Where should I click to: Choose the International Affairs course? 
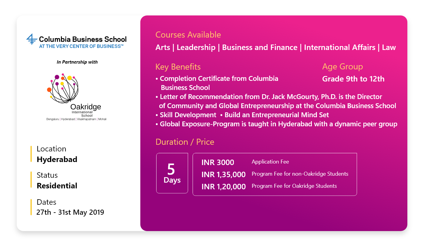pyautogui.click(x=340, y=48)
